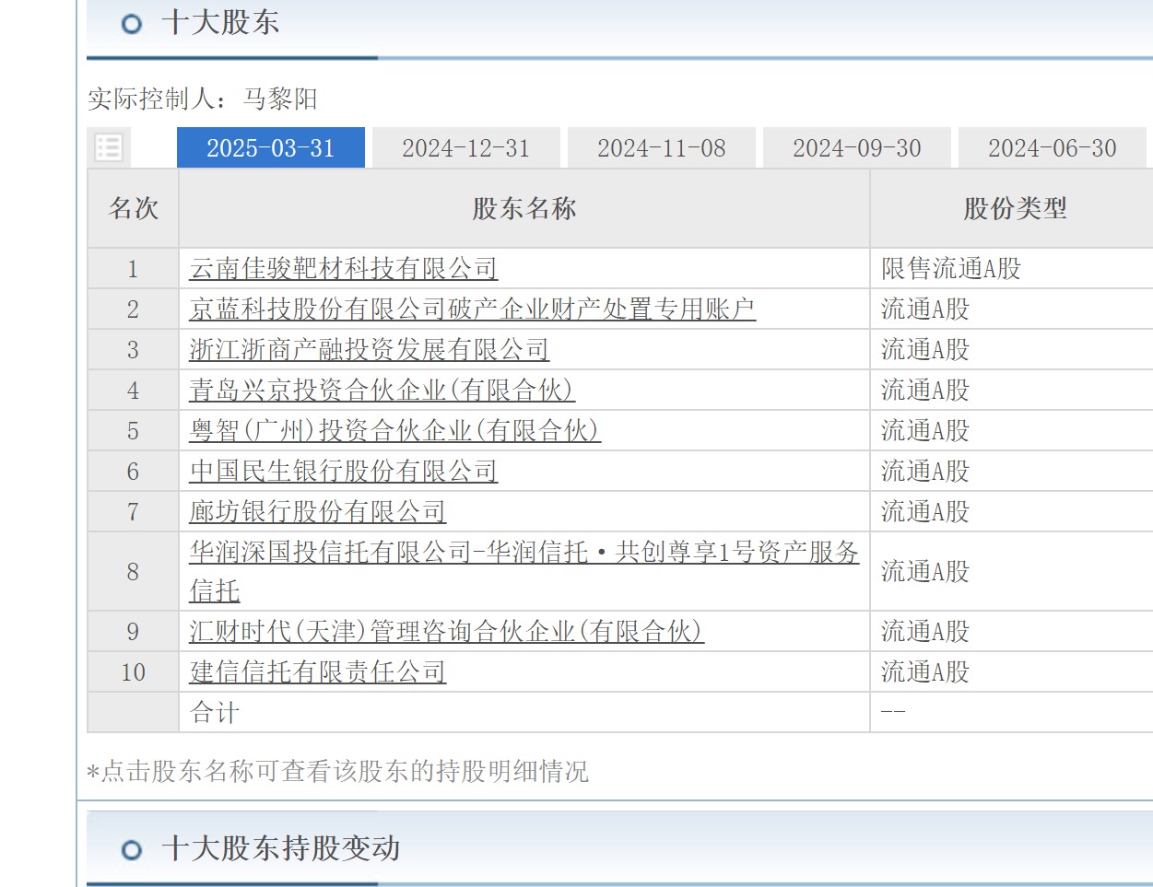
Task: Click the 十大股东 section heading
Action: point(220,22)
